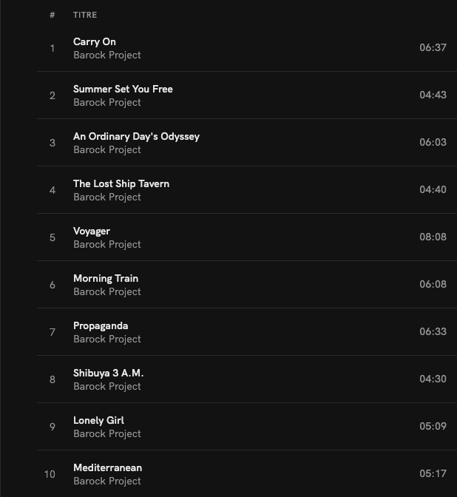Open An Ordinary Day's Odyssey track

point(136,137)
